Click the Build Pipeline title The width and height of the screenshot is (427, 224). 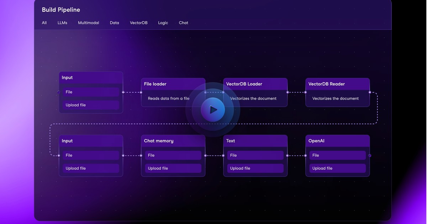pyautogui.click(x=61, y=10)
